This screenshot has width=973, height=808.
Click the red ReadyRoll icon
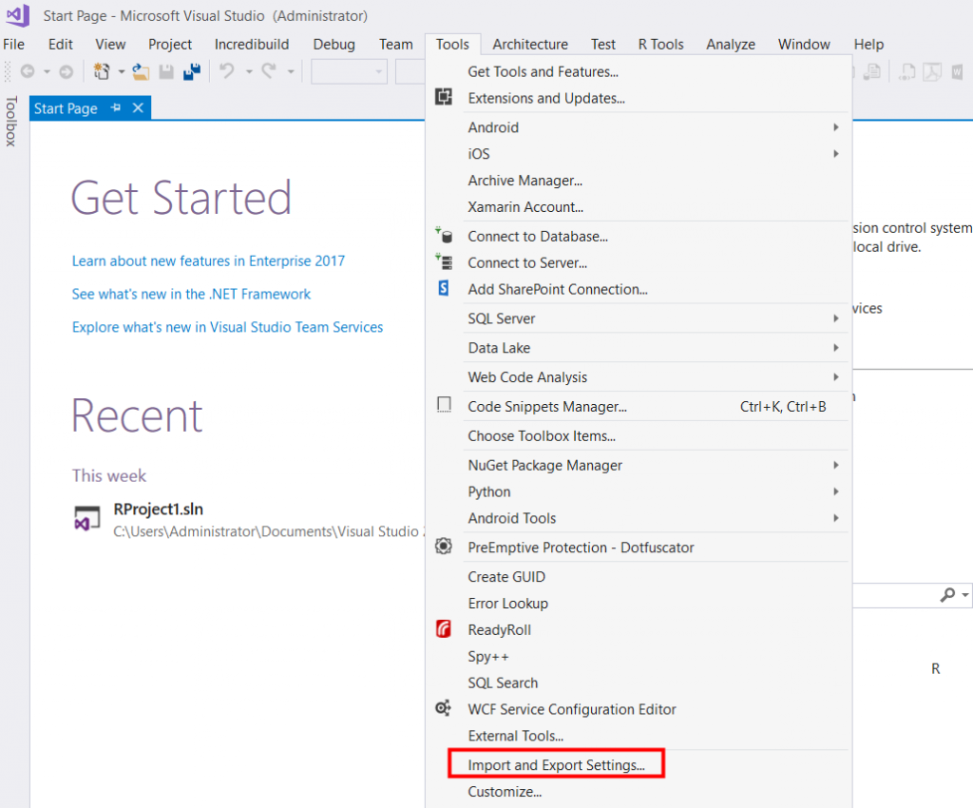click(x=444, y=628)
